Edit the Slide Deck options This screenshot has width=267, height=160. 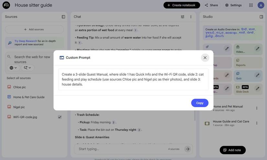coord(257,88)
